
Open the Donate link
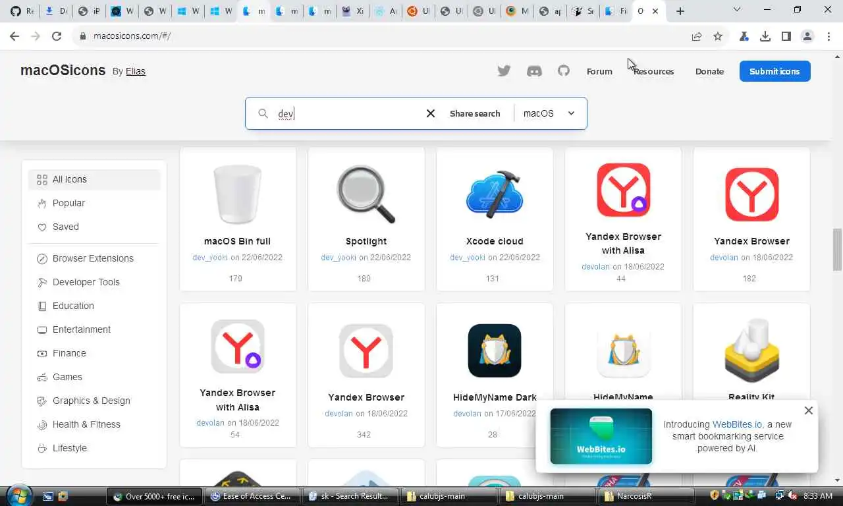coord(709,71)
